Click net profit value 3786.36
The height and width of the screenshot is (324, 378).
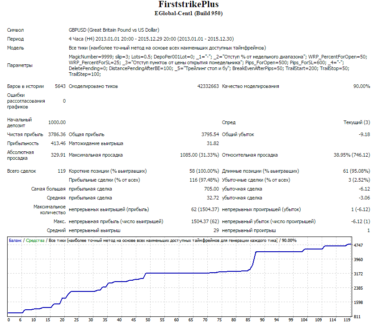pyautogui.click(x=57, y=134)
